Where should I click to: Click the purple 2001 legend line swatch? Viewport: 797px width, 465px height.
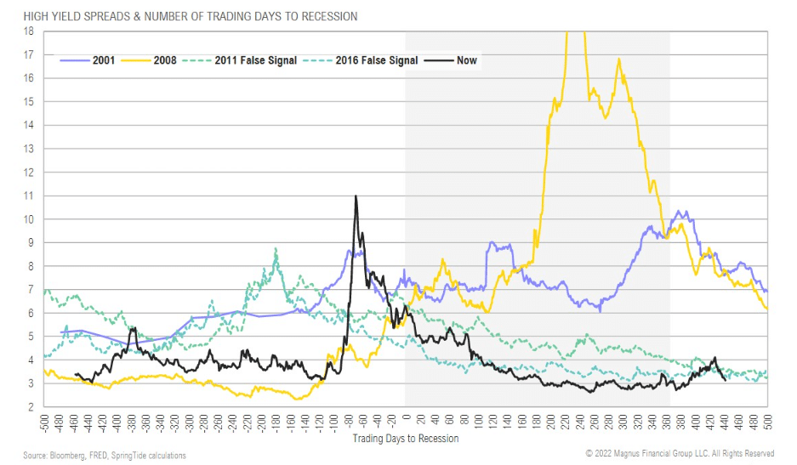click(75, 60)
